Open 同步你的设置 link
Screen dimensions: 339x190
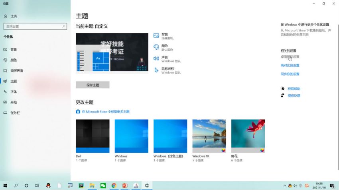290,74
